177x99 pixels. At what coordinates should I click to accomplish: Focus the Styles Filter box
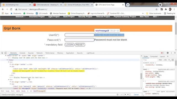tap(150, 60)
